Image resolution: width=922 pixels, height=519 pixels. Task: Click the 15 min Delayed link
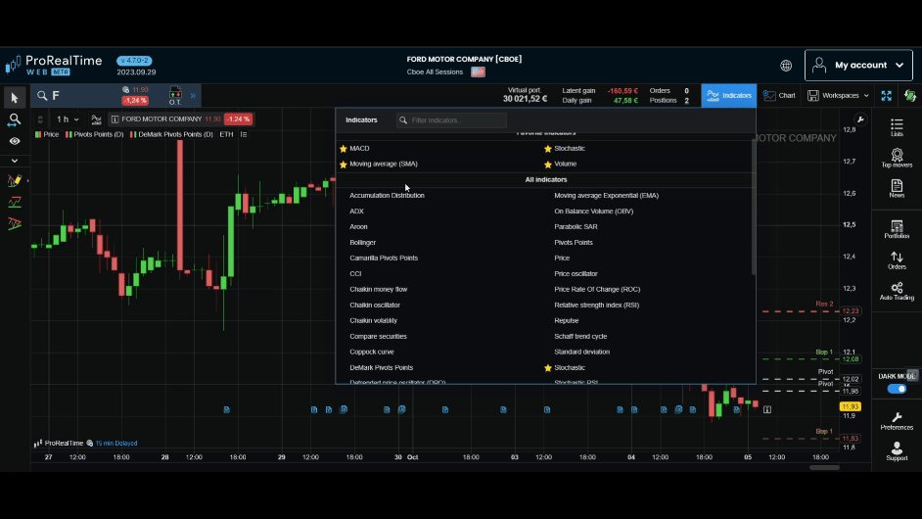pyautogui.click(x=115, y=443)
